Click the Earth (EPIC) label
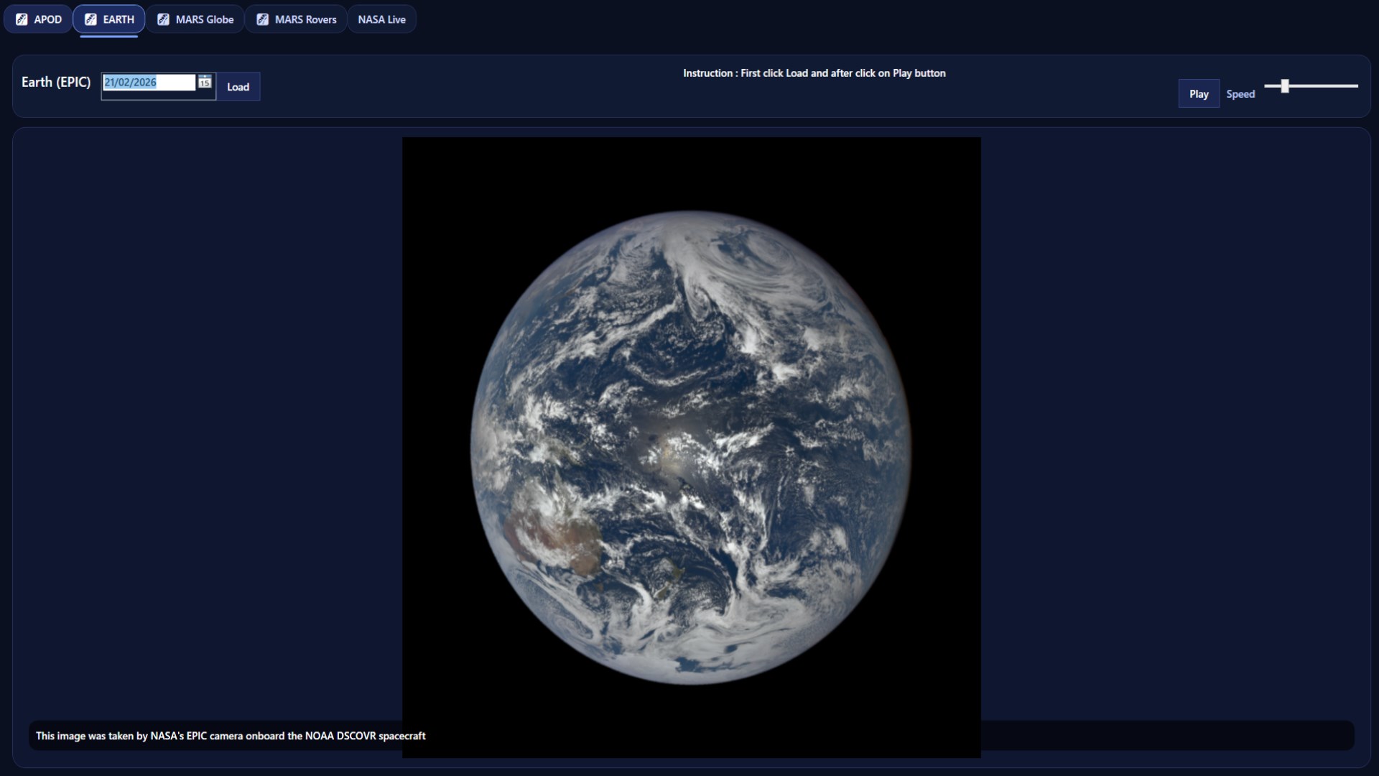The width and height of the screenshot is (1379, 776). (56, 82)
